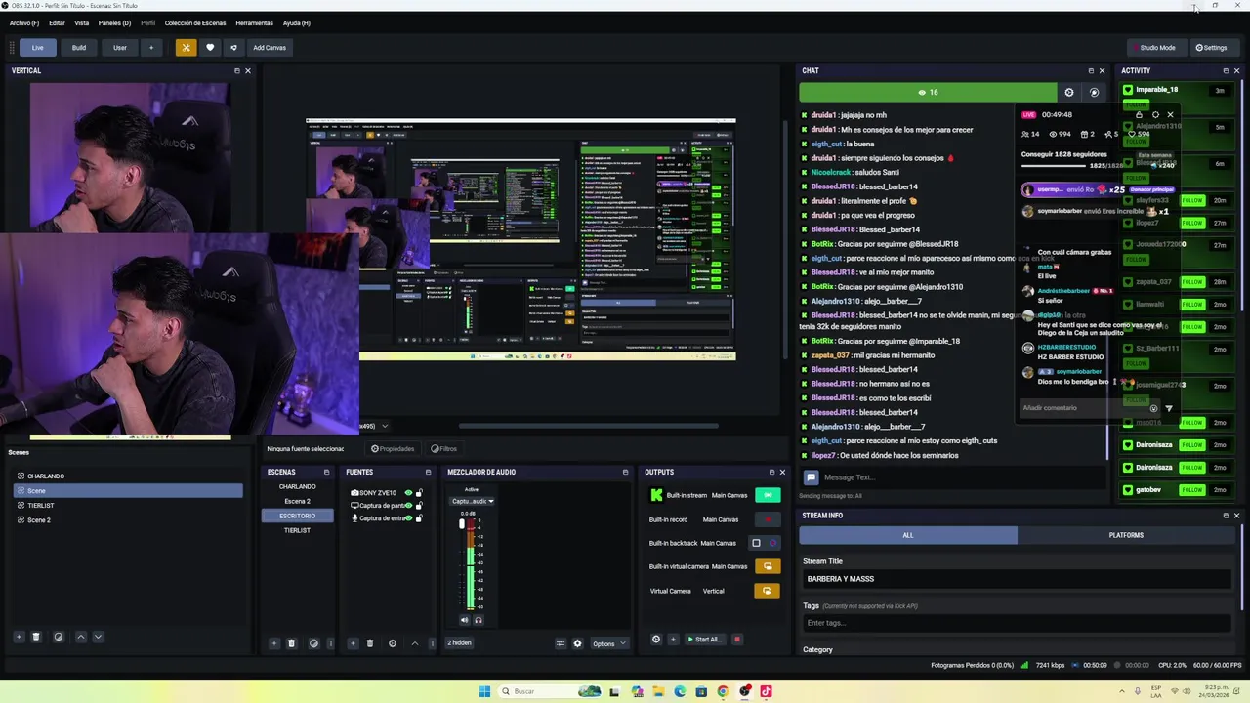
Task: Click the plus button next to User
Action: pyautogui.click(x=150, y=47)
